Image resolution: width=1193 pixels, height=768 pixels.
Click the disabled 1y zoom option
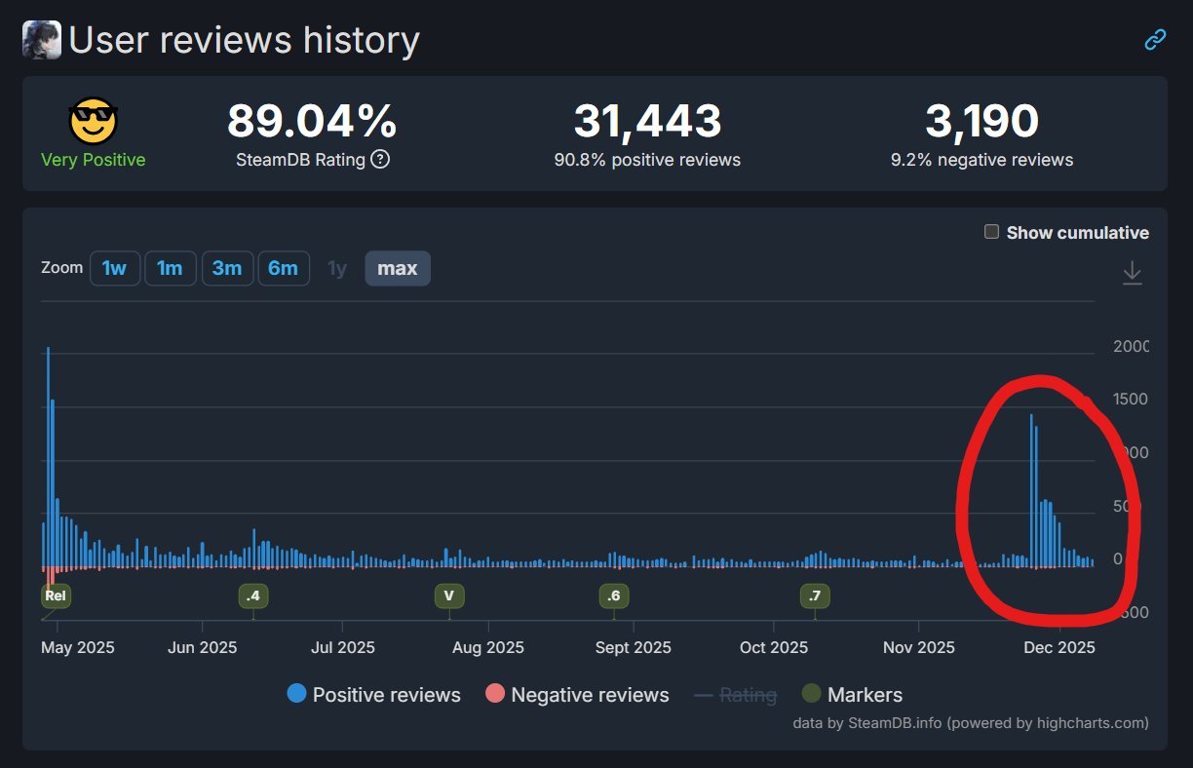pyautogui.click(x=337, y=268)
